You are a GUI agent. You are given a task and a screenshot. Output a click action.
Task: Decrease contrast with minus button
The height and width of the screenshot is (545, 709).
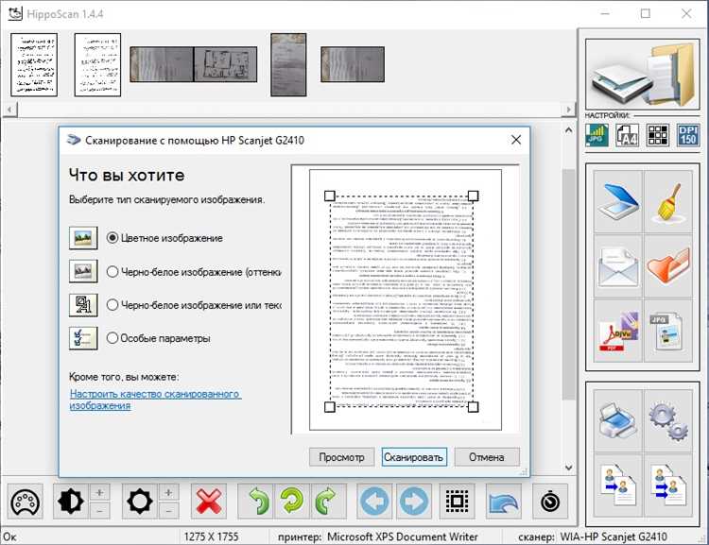click(100, 511)
